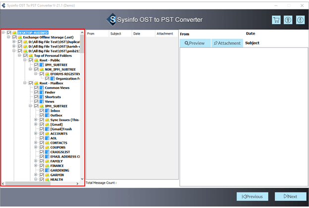Collapse the HEALTH folder node
The width and height of the screenshot is (309, 208).
point(36,179)
